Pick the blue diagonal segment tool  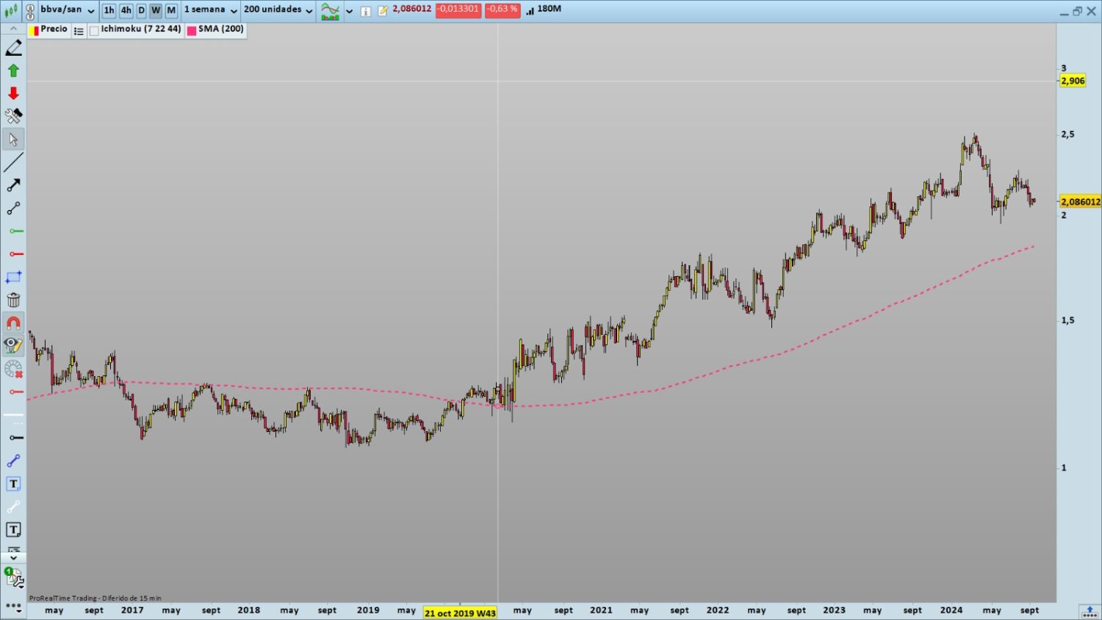point(13,461)
